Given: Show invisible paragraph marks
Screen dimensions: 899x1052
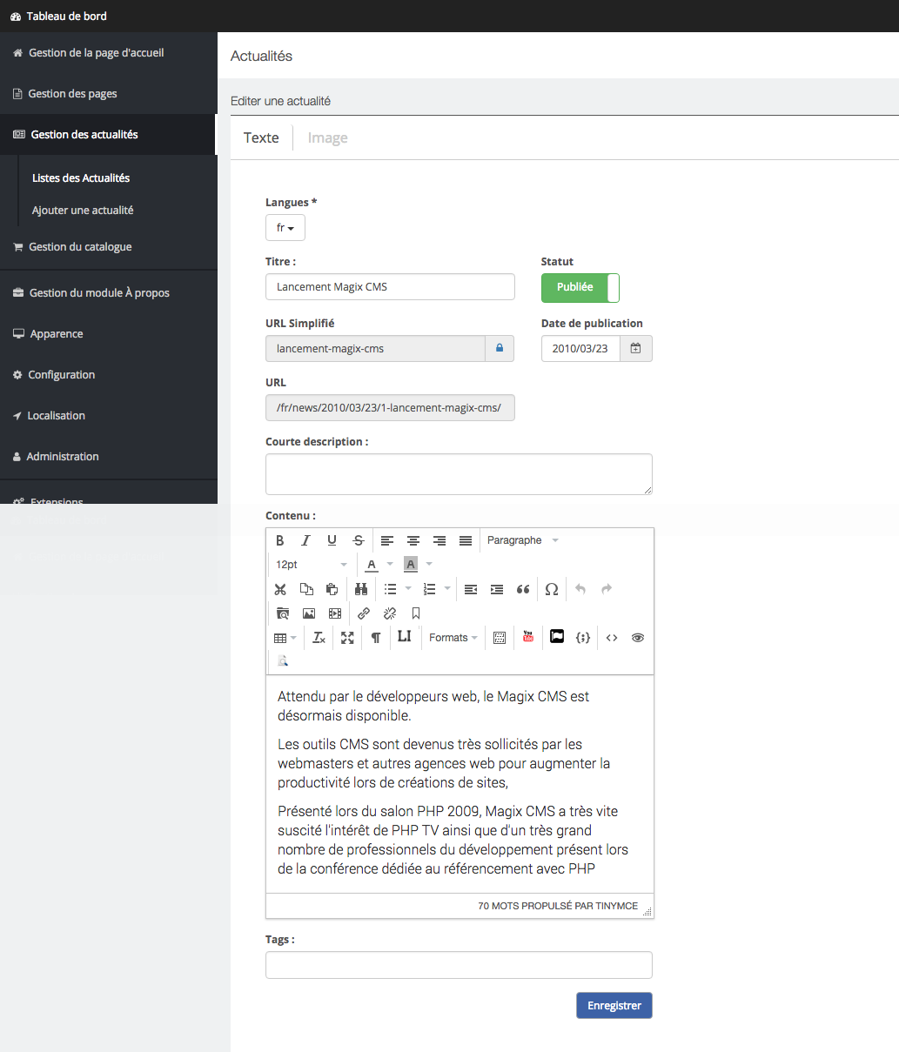Looking at the screenshot, I should (376, 638).
